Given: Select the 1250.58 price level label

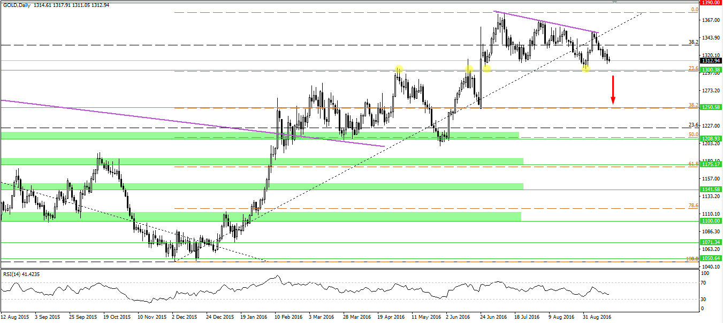Looking at the screenshot, I should pyautogui.click(x=710, y=107).
